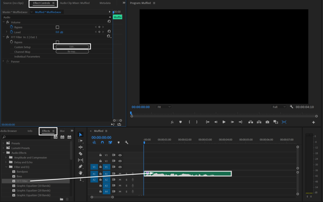This screenshot has height=202, width=323.
Task: Go to Out point in Program monitor
Action: 240,122
